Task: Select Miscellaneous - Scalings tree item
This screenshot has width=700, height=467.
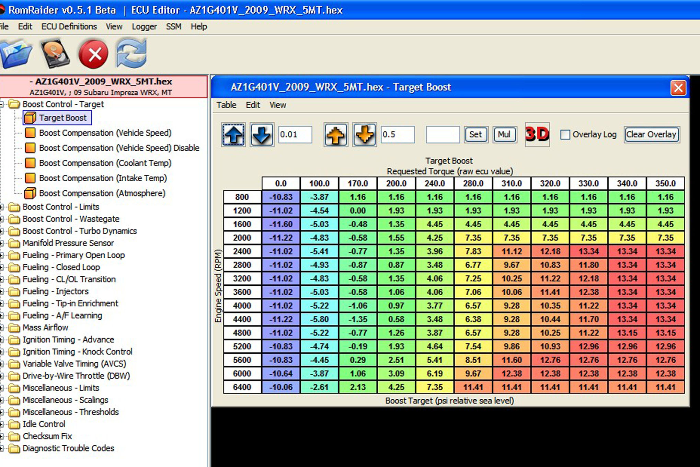Action: tap(65, 400)
